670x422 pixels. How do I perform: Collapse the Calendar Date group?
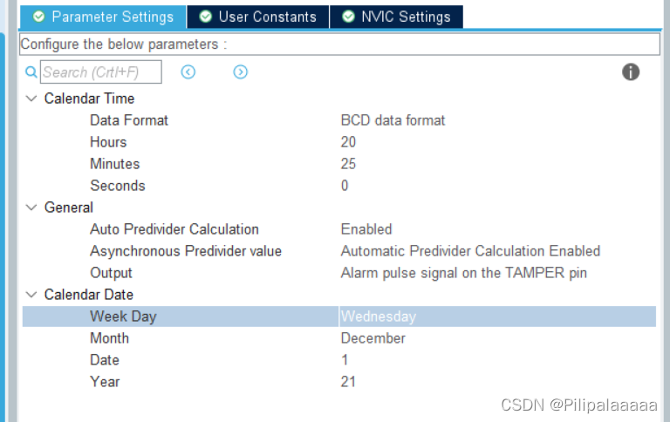point(31,295)
